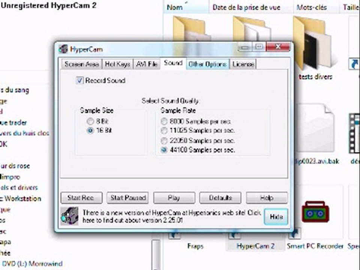
Task: Click the Explorer sidebar vertical scrollbar
Action: click(156, 254)
